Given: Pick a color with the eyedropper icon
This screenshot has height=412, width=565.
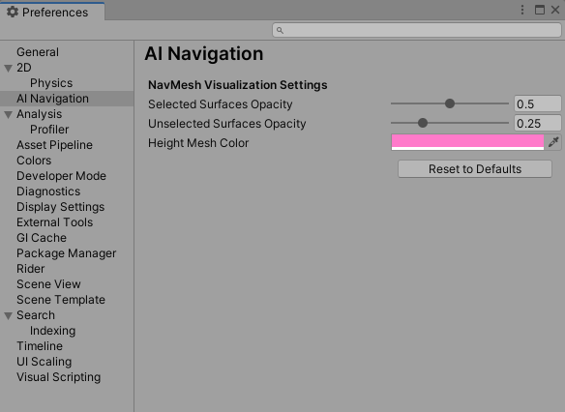Looking at the screenshot, I should [x=553, y=142].
